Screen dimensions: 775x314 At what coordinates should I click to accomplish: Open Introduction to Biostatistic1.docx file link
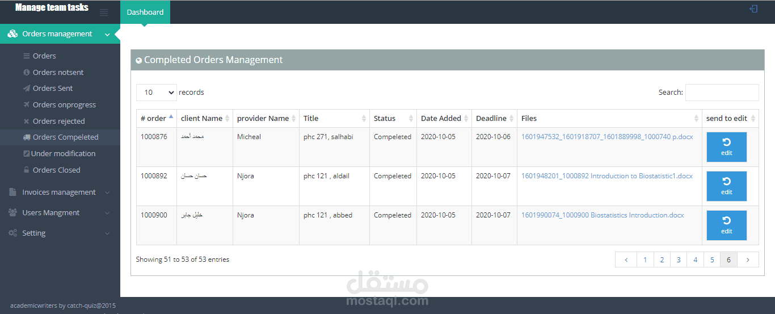click(x=607, y=176)
